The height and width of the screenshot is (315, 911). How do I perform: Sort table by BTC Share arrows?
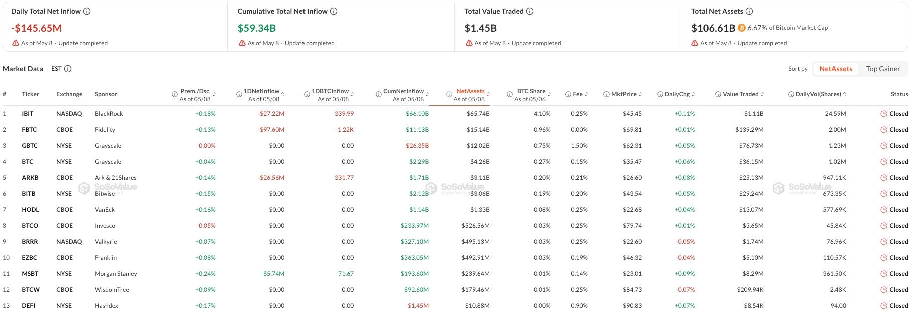tap(549, 94)
